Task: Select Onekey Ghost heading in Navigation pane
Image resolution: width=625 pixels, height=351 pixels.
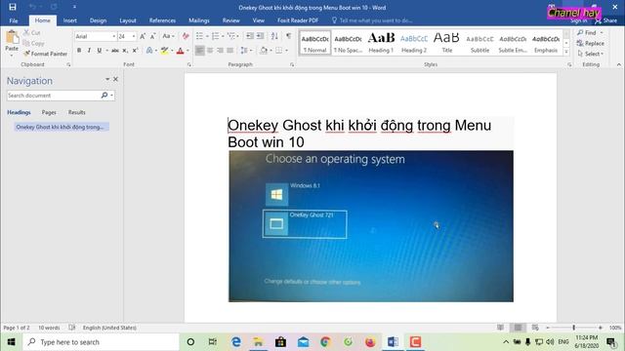Action: pos(62,127)
